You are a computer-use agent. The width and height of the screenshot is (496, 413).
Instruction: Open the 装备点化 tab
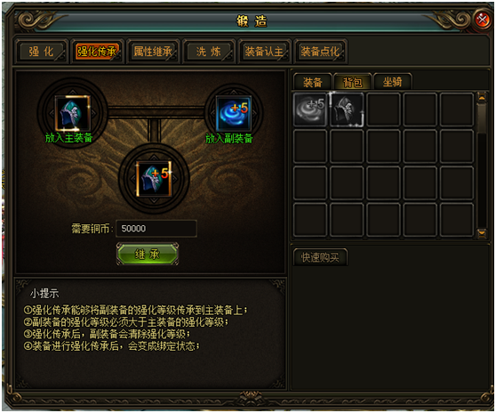320,52
